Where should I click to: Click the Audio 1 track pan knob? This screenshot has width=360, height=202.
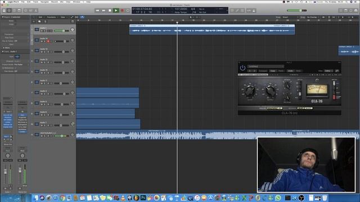coord(73,30)
